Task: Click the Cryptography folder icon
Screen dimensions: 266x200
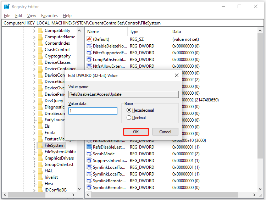Action: tap(40, 56)
